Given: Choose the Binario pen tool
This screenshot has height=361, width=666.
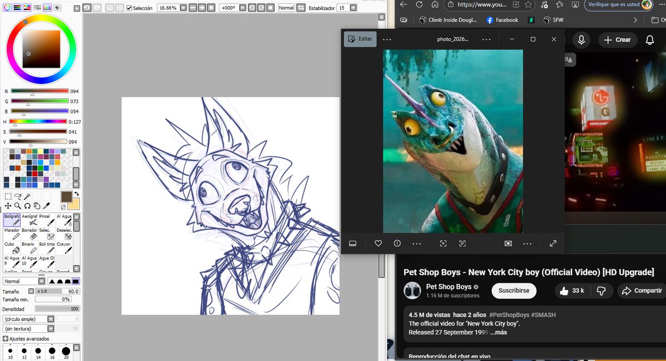Looking at the screenshot, I should pyautogui.click(x=29, y=247).
